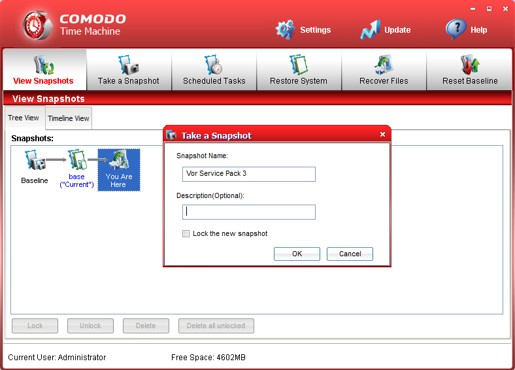515x370 pixels.
Task: Open Reset Baseline icon
Action: coord(470,65)
